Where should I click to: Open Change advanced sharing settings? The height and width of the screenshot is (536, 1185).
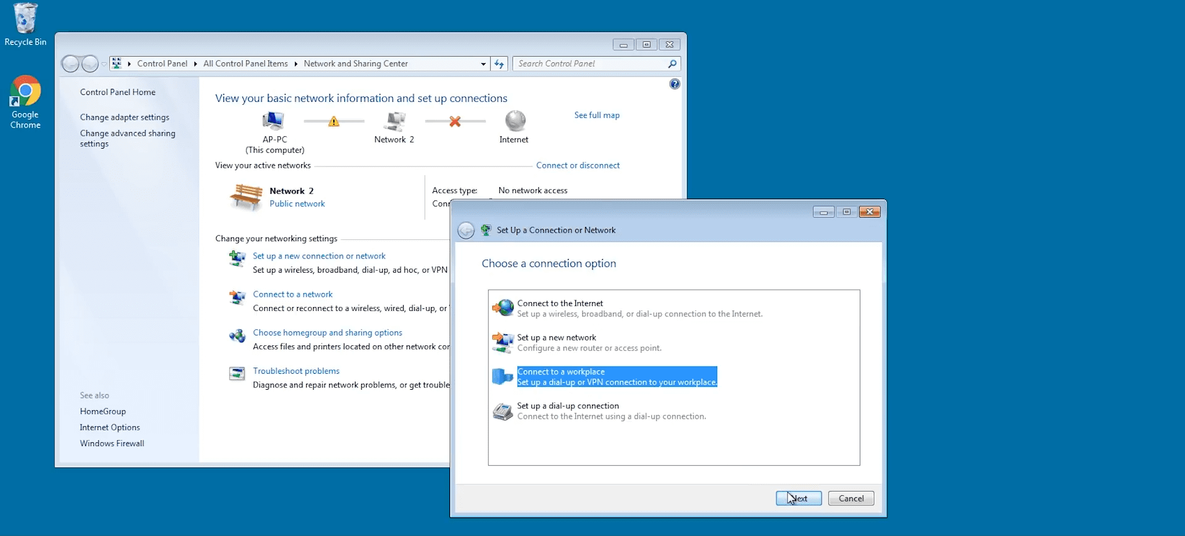(x=128, y=138)
